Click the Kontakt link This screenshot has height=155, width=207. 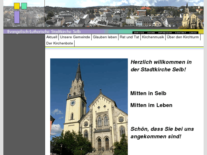click(x=181, y=33)
